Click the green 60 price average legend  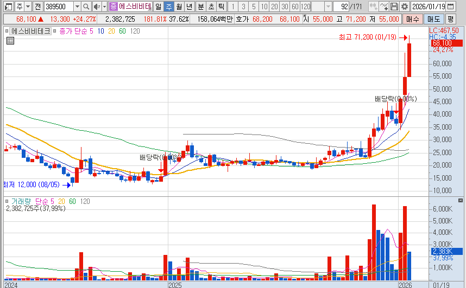(x=122, y=31)
